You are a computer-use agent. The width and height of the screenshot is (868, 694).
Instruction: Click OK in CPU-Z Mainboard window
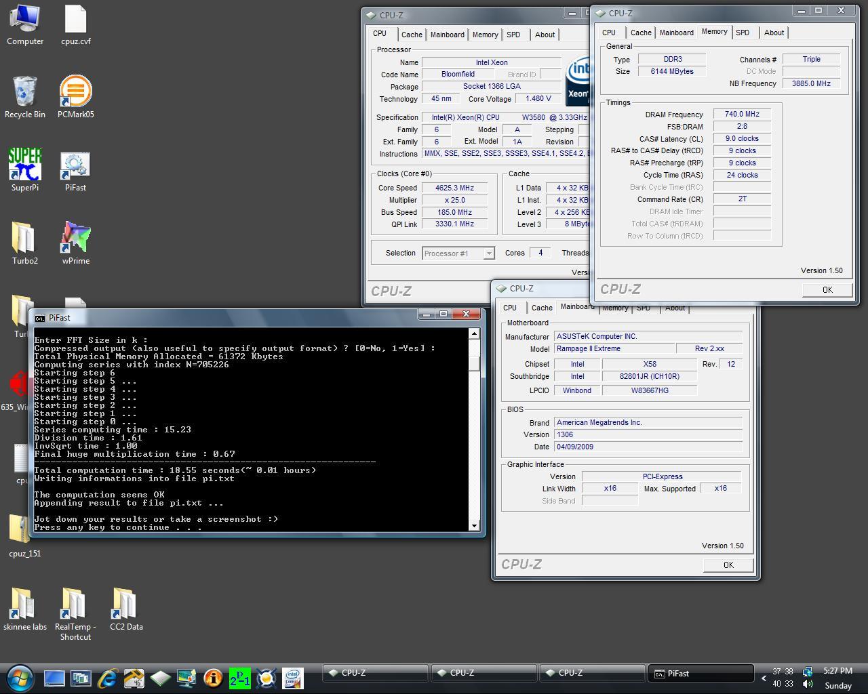(x=728, y=565)
